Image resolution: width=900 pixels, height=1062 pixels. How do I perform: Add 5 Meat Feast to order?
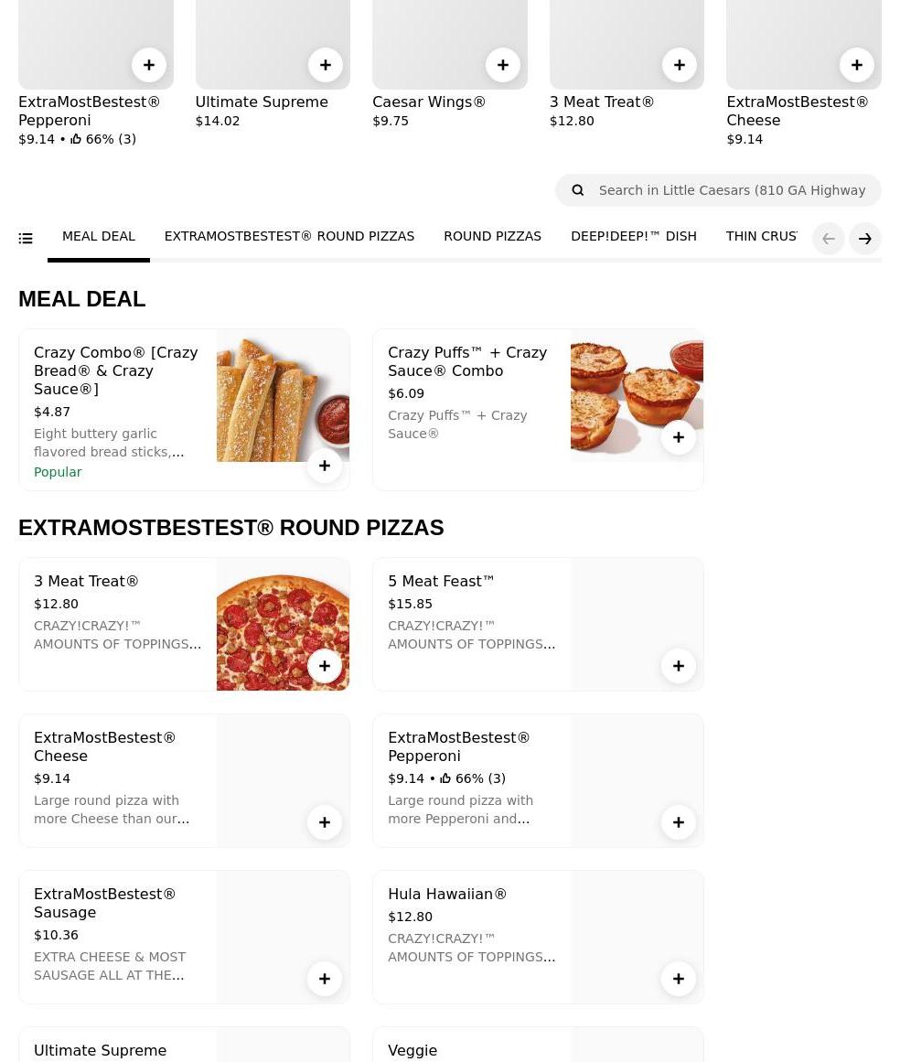[x=679, y=666]
